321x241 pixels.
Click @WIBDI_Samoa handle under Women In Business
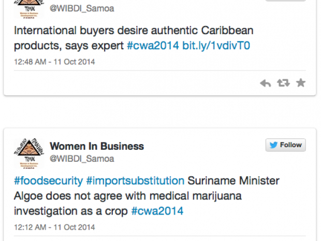[82, 159]
